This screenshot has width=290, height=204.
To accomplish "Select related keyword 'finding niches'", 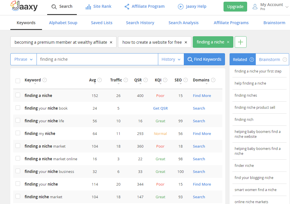I will click(x=246, y=96).
